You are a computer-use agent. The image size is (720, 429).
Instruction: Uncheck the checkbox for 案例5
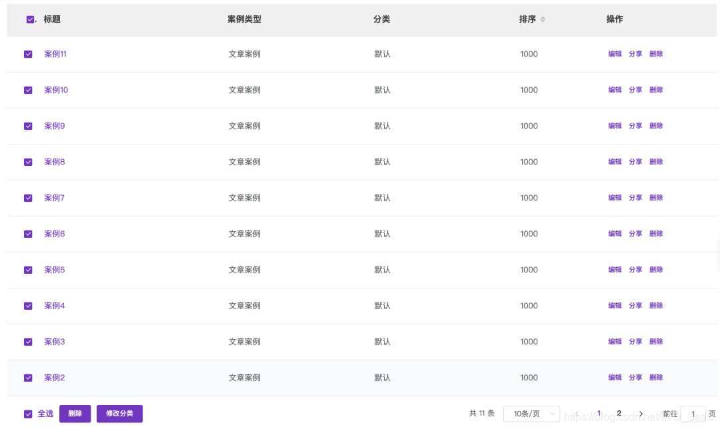[x=28, y=270]
